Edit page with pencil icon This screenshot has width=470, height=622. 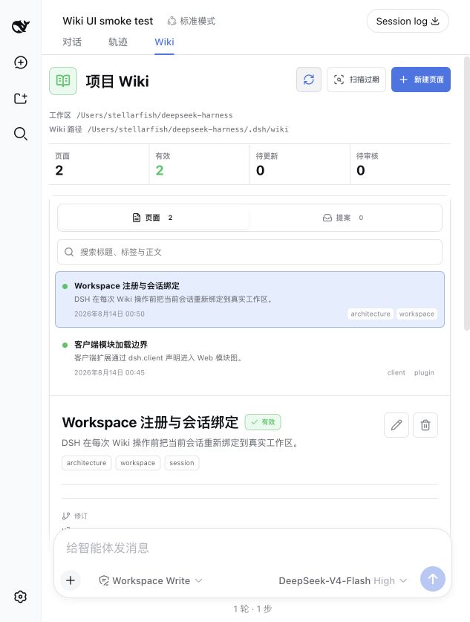coord(396,425)
